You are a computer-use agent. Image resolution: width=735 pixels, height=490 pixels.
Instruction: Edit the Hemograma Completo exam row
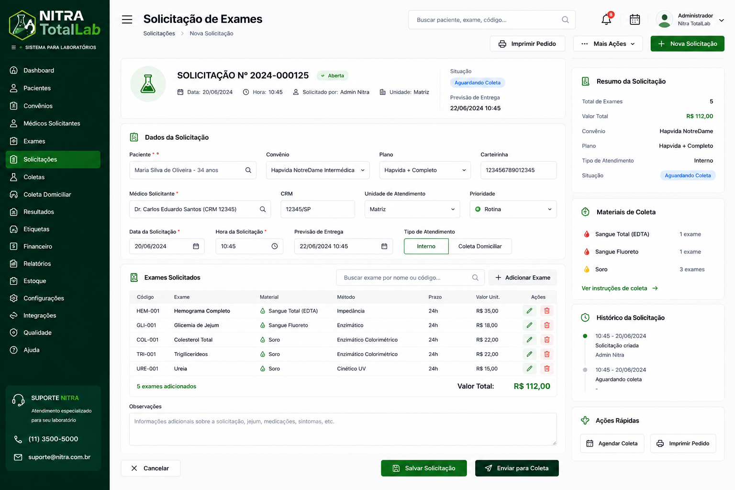pos(529,311)
